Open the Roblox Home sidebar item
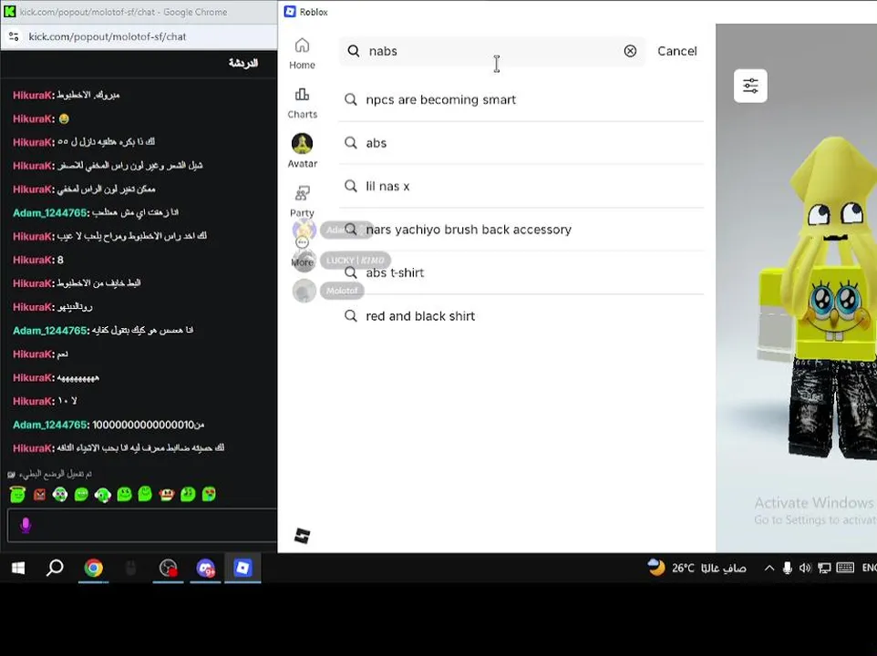This screenshot has width=877, height=656. (x=302, y=54)
